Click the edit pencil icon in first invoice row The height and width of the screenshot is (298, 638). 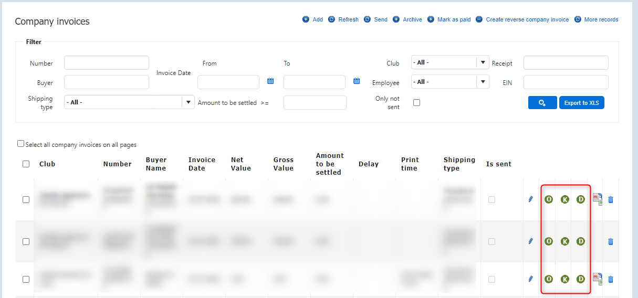(x=530, y=199)
